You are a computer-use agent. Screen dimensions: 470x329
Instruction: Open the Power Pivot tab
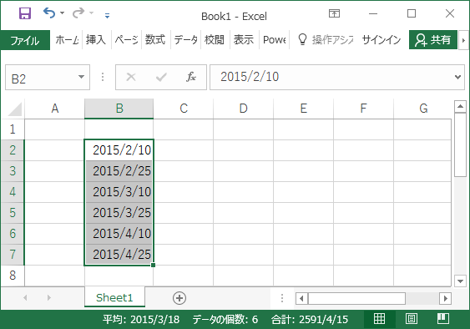point(275,39)
